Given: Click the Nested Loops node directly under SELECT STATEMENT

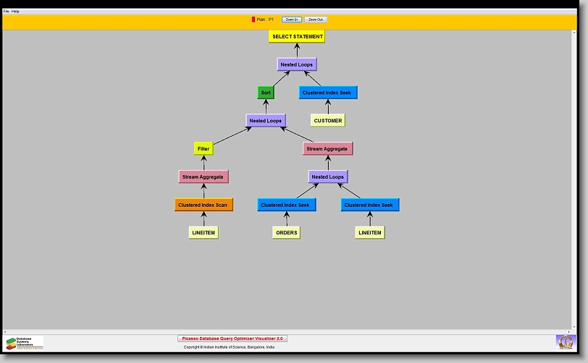Looking at the screenshot, I should (297, 64).
